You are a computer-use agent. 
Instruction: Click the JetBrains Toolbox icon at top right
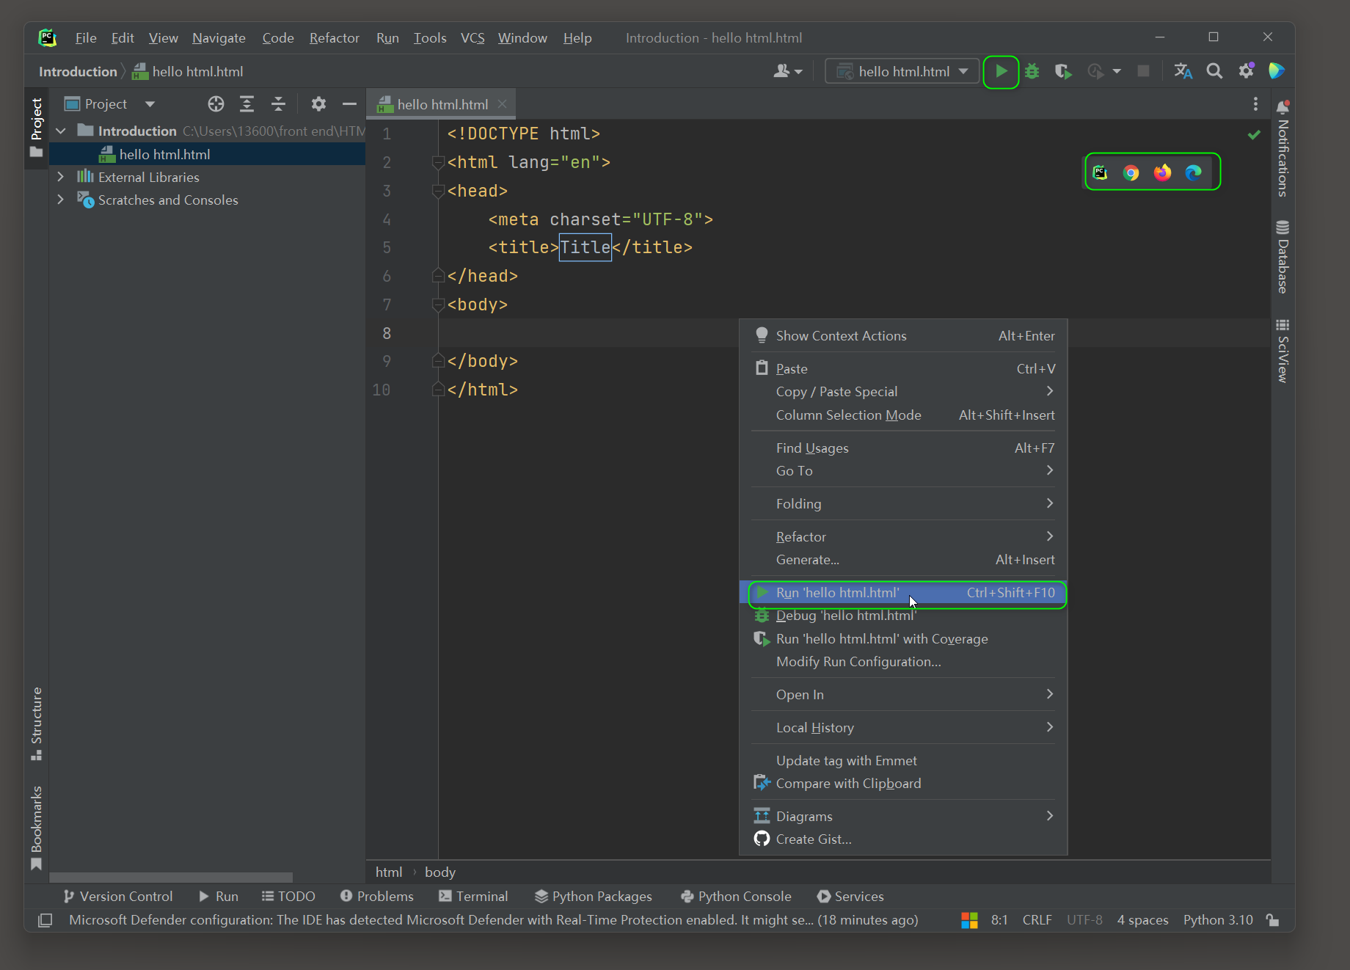(x=1277, y=71)
